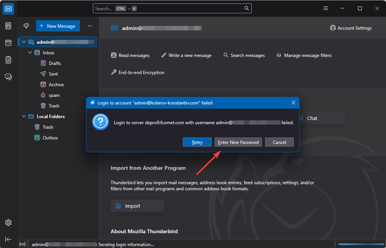The image size is (386, 248).
Task: Click 'Sending login information...' status text
Action: click(x=126, y=245)
